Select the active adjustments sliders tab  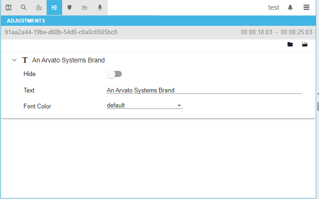click(x=54, y=8)
